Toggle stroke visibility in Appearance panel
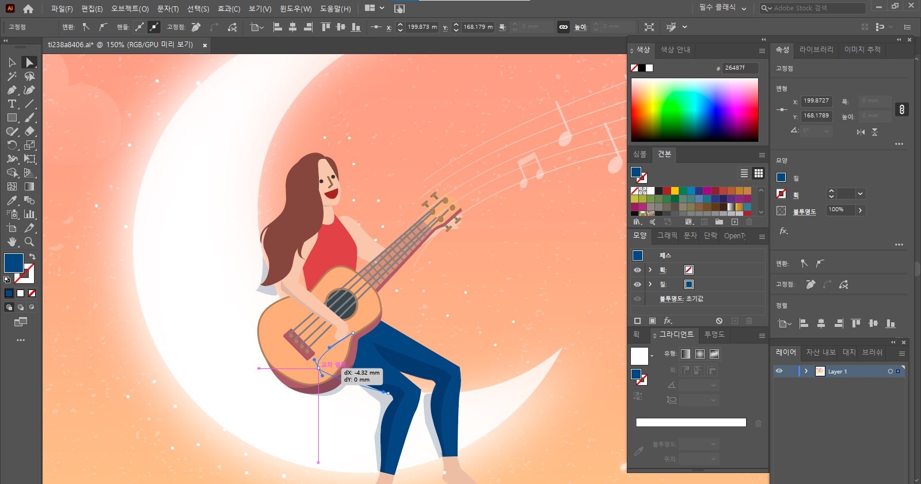 pos(637,270)
